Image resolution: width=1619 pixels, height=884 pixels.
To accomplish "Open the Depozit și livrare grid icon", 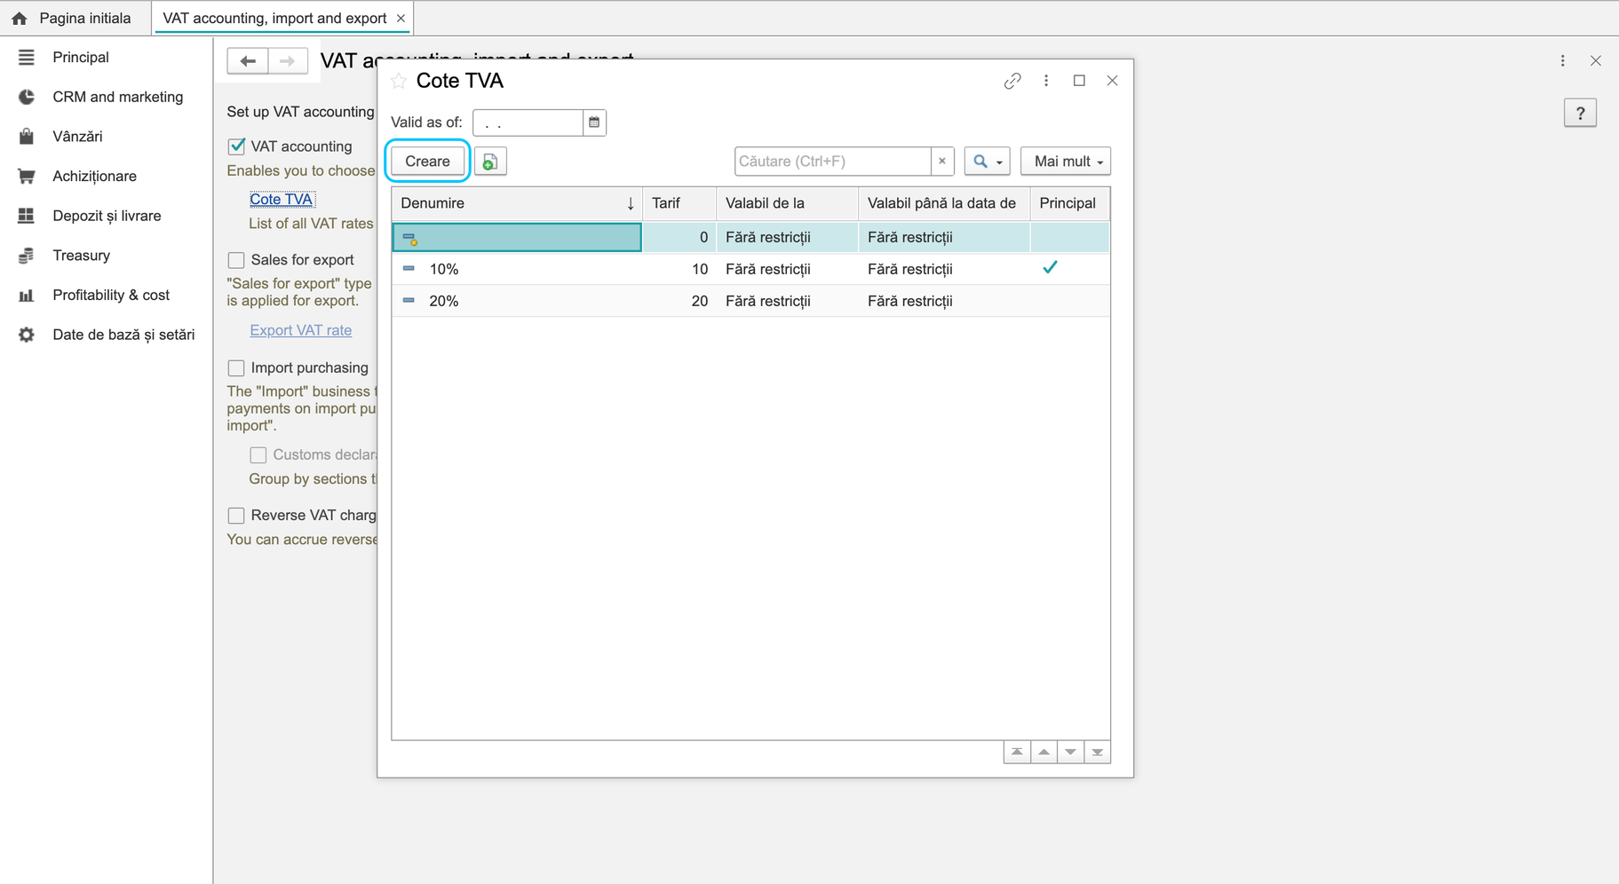I will pos(27,216).
